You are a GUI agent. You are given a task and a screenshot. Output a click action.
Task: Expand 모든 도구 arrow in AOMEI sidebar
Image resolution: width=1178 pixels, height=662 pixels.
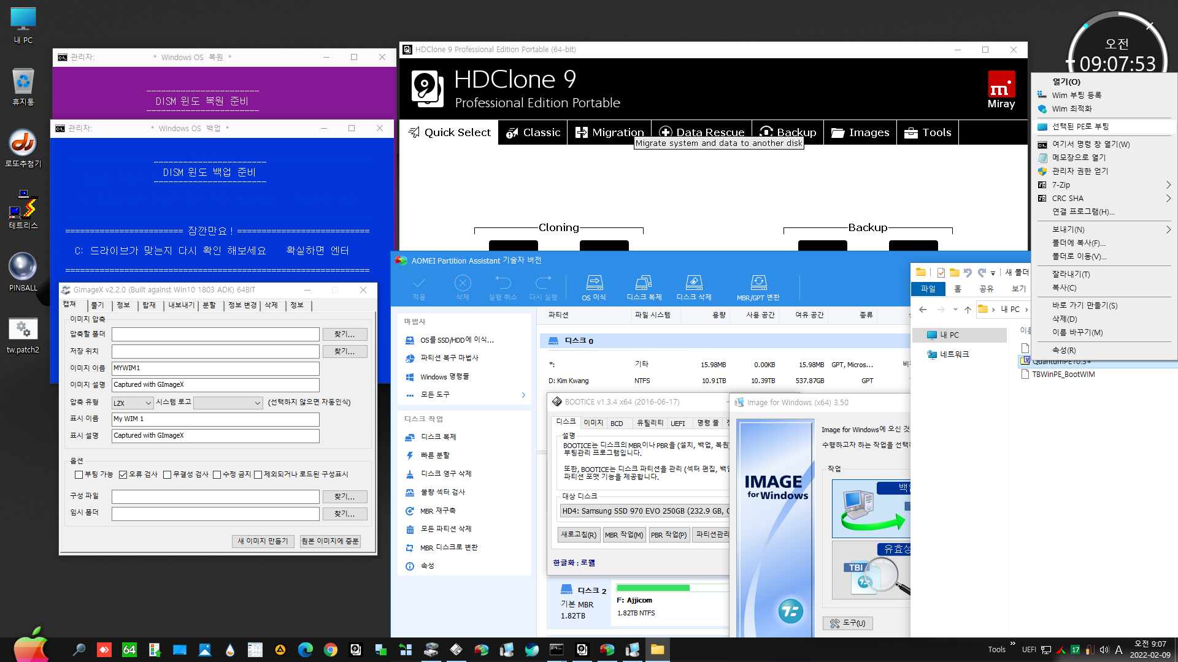click(x=523, y=395)
